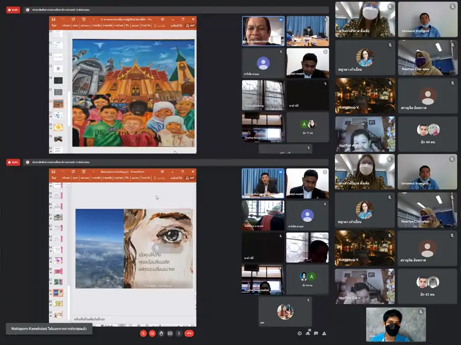Click the shield icon in the lower meeting

coord(27,162)
